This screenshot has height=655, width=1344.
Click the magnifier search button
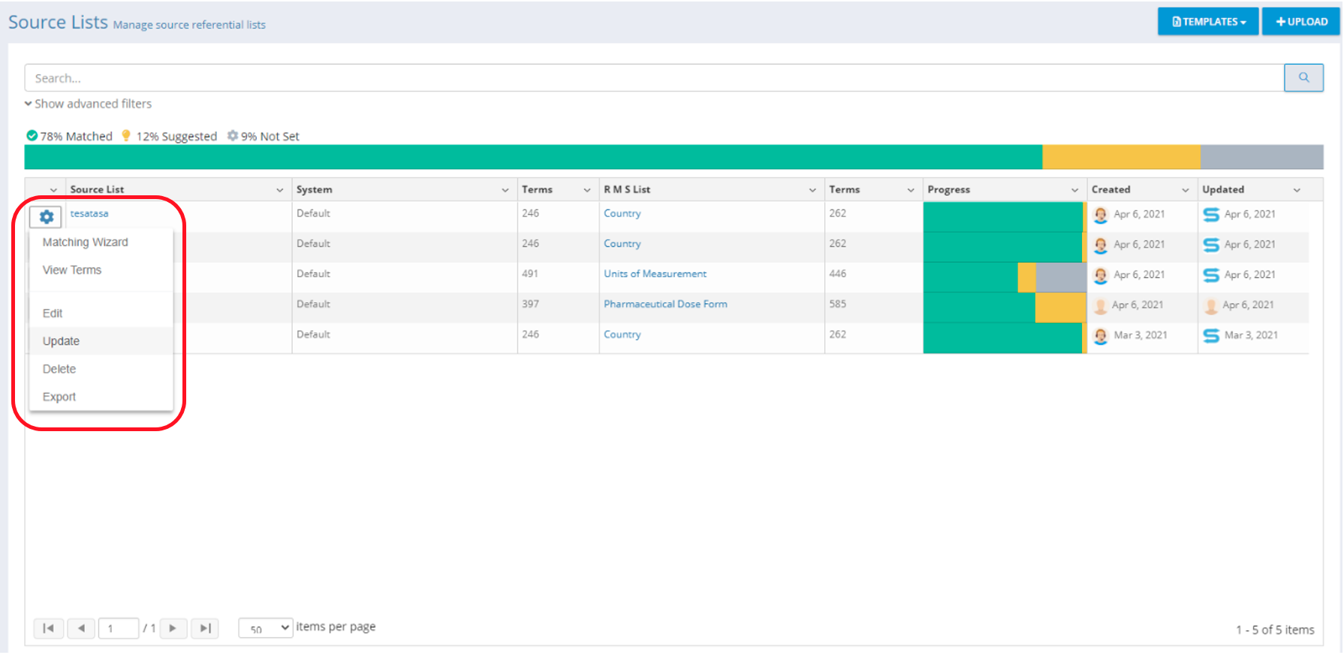tap(1303, 77)
